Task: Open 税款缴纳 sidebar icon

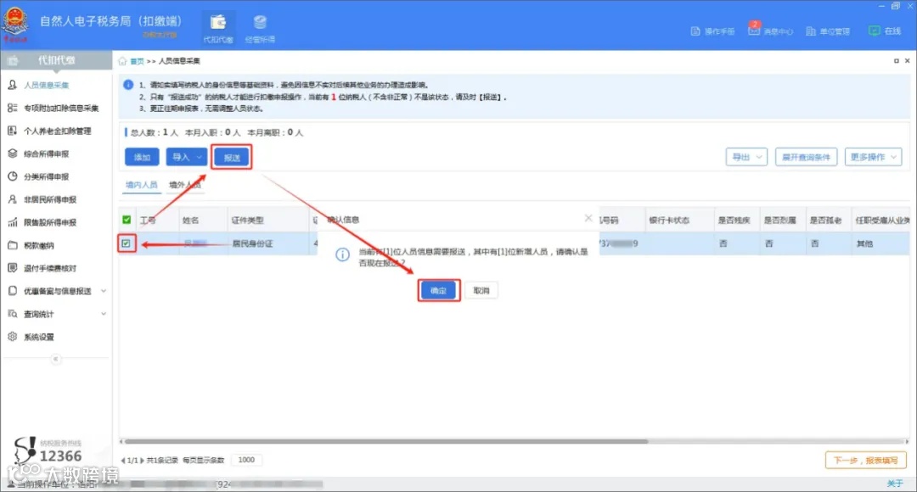Action: (12, 245)
